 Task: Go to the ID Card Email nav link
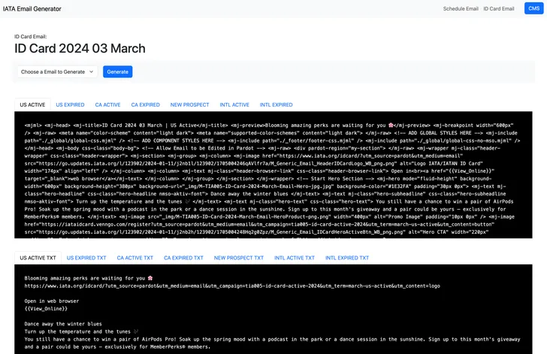click(498, 9)
